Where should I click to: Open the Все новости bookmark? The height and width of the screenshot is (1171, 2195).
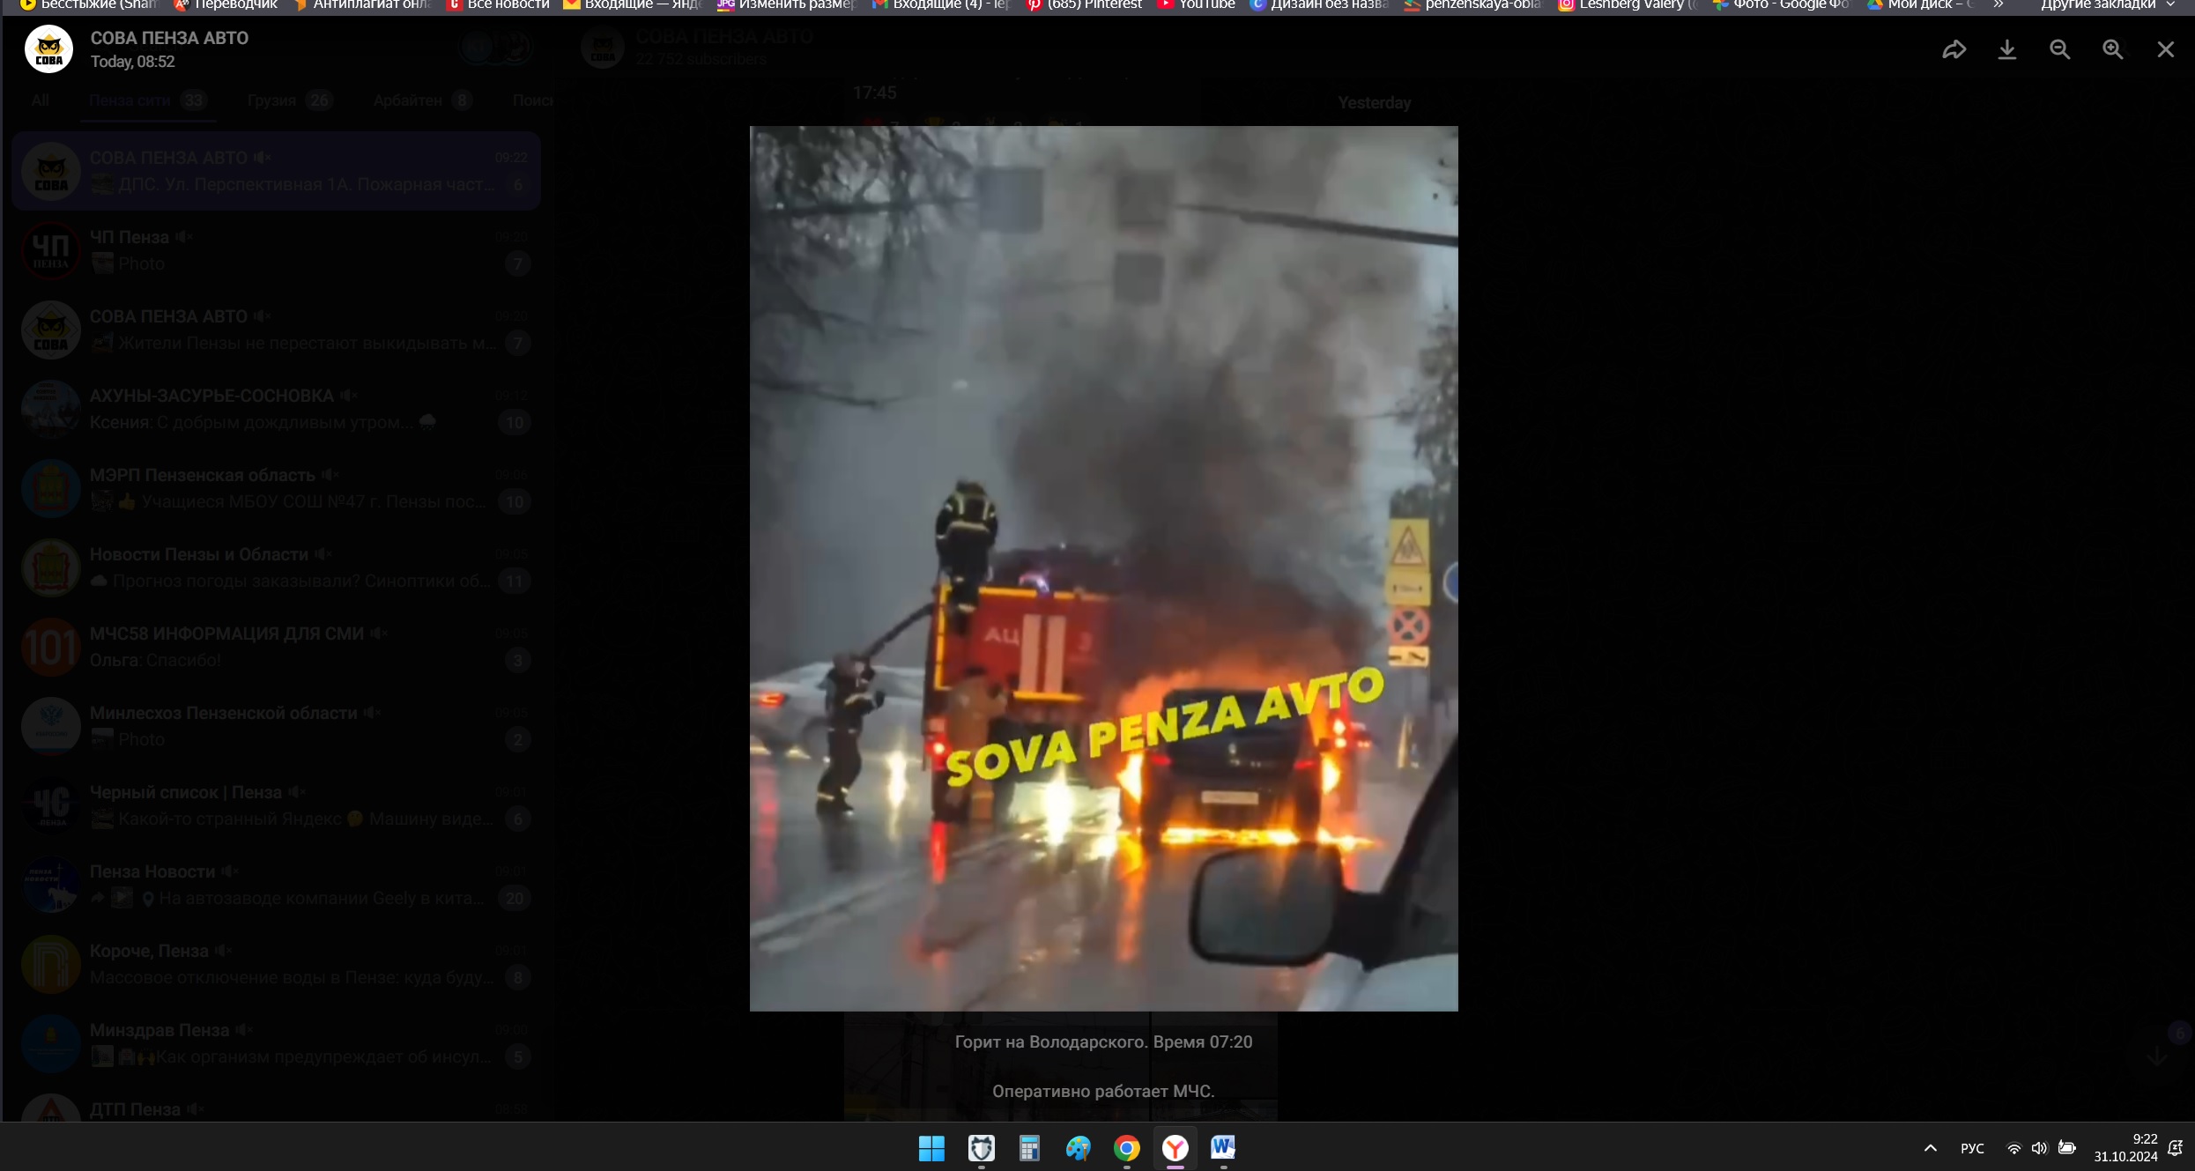499,5
